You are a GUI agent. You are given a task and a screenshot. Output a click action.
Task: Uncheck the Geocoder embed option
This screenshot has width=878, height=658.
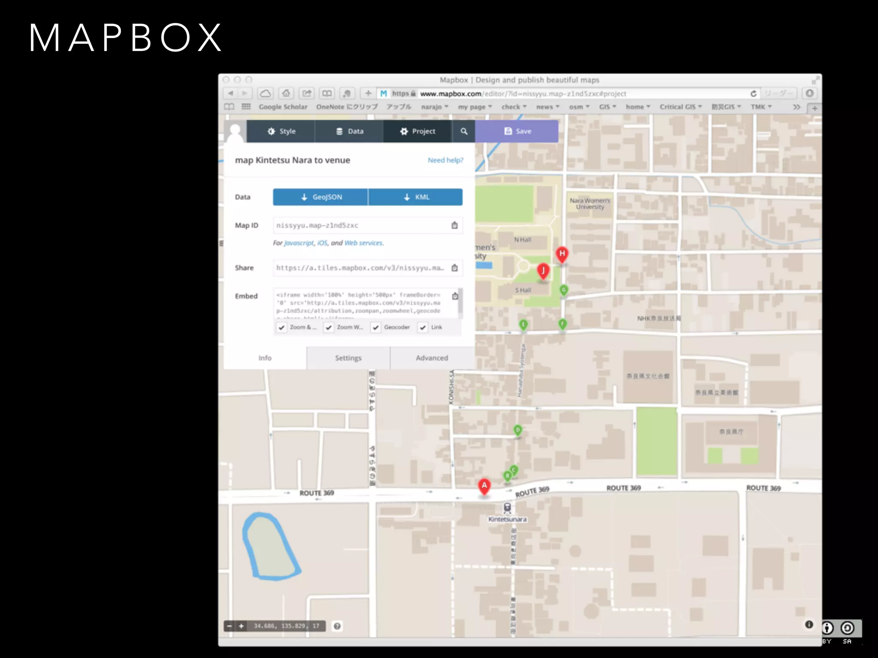tap(376, 327)
